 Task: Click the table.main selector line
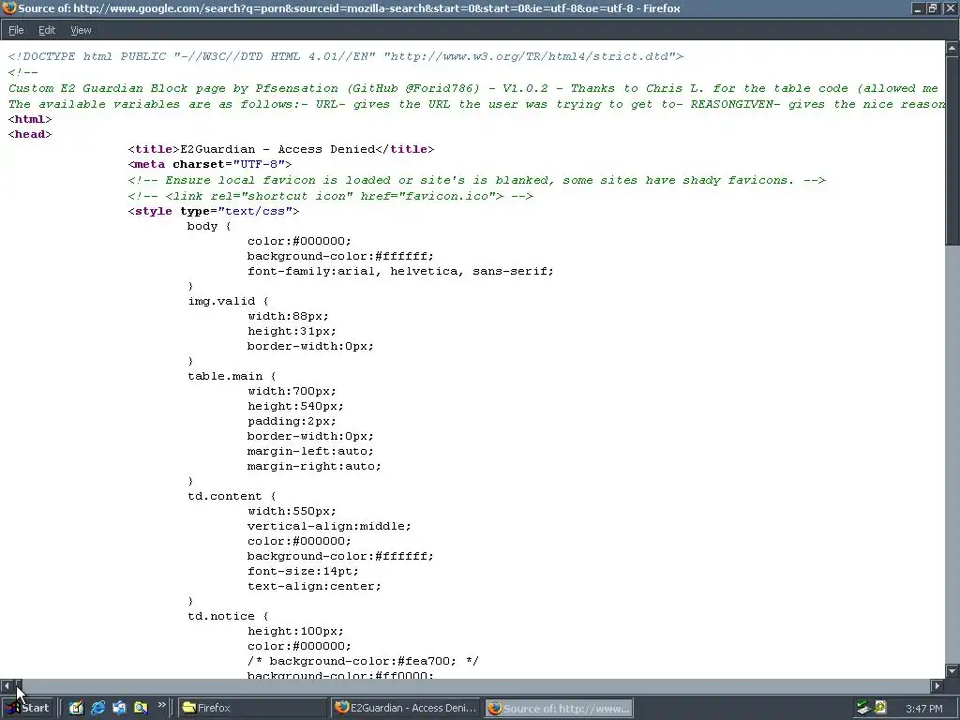point(232,376)
